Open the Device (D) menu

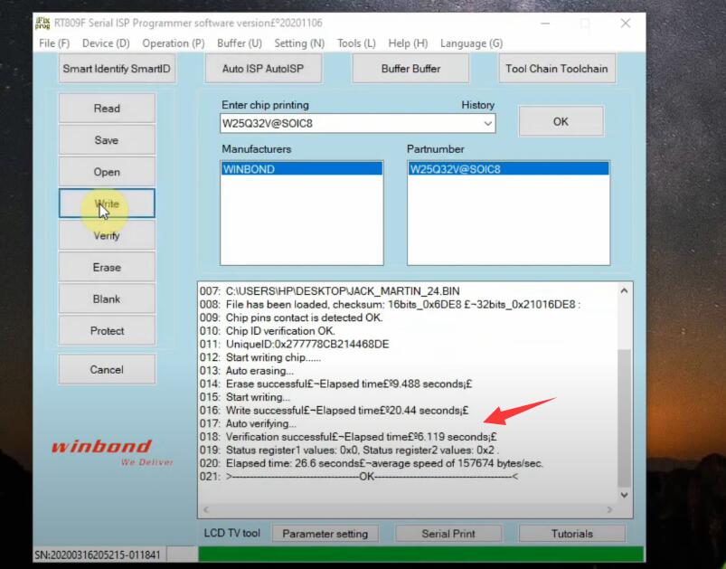[x=106, y=43]
